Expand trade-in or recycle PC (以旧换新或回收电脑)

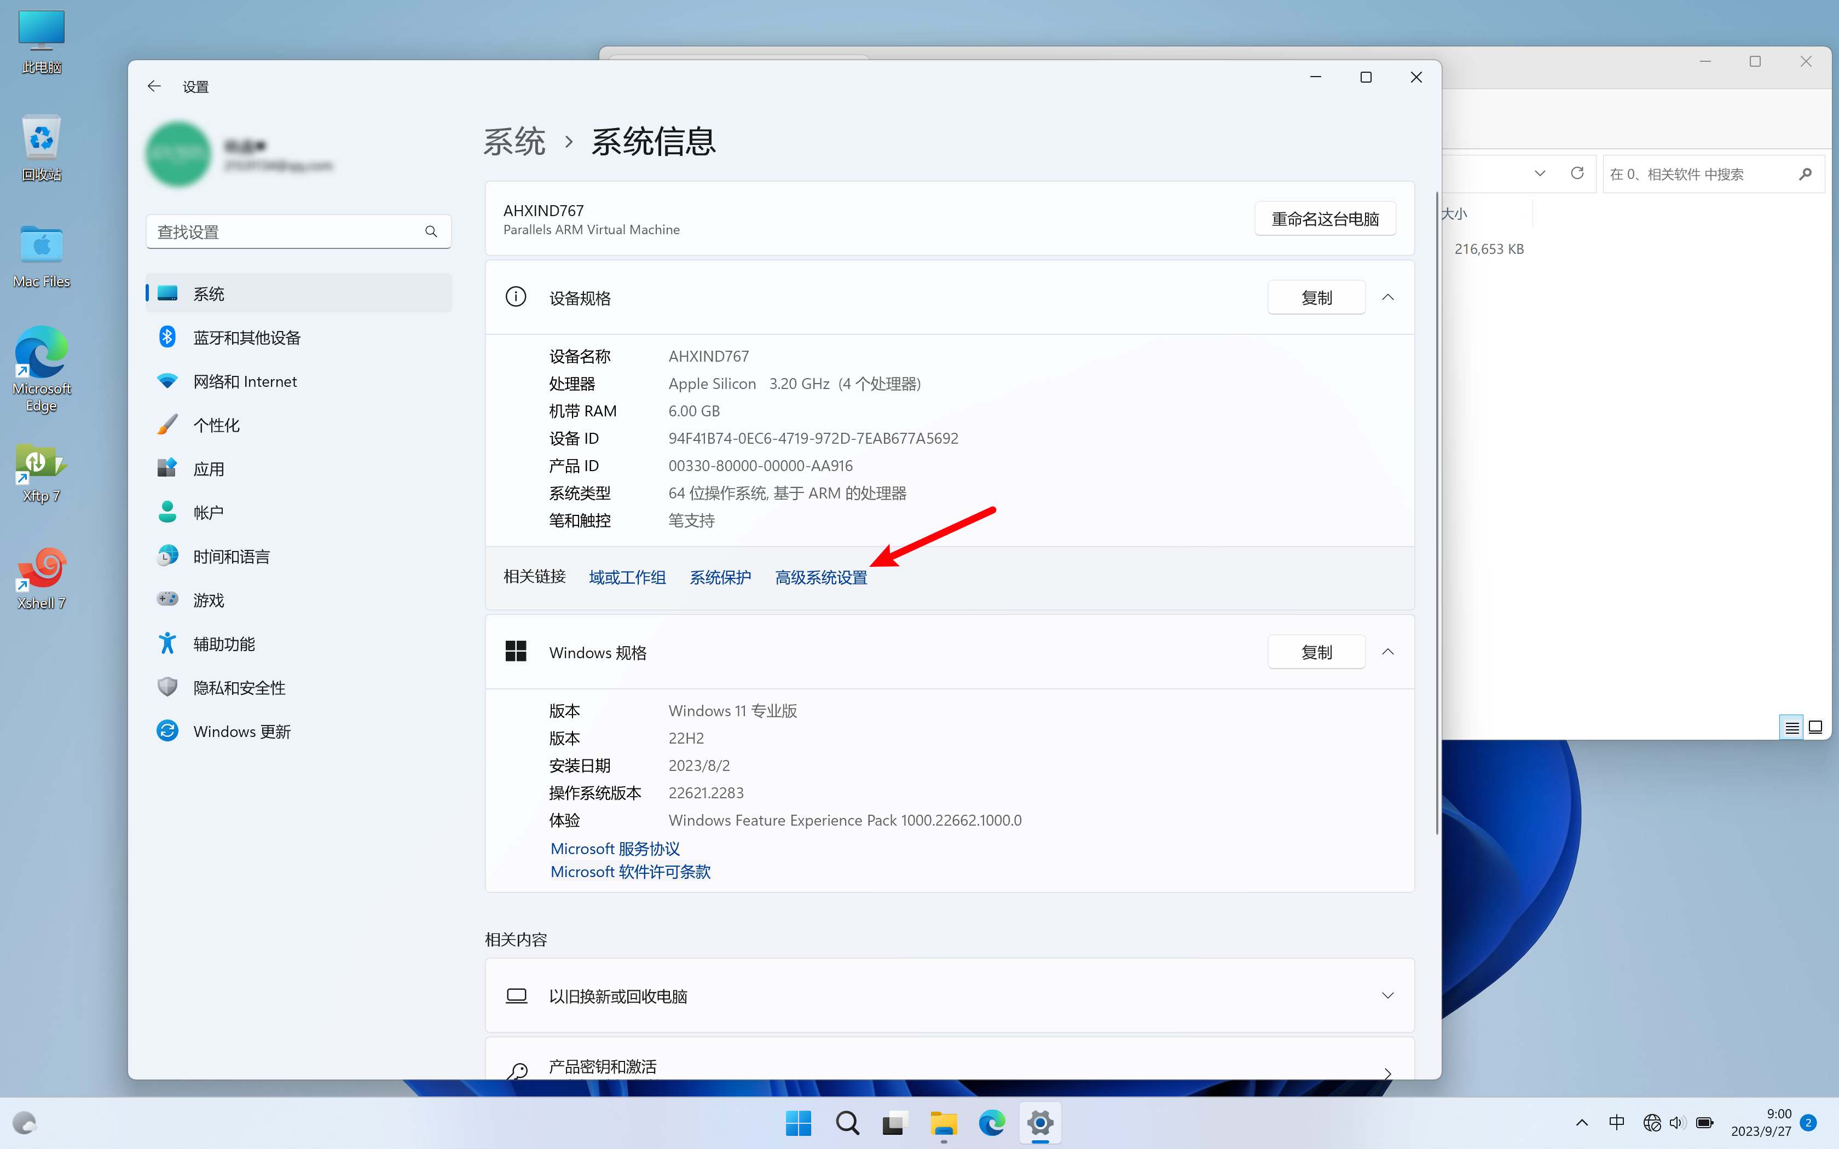[x=1387, y=995]
